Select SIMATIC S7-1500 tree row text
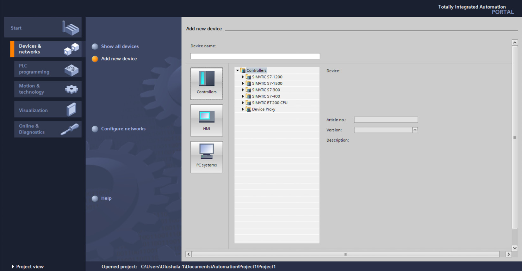The width and height of the screenshot is (522, 271). pyautogui.click(x=267, y=83)
